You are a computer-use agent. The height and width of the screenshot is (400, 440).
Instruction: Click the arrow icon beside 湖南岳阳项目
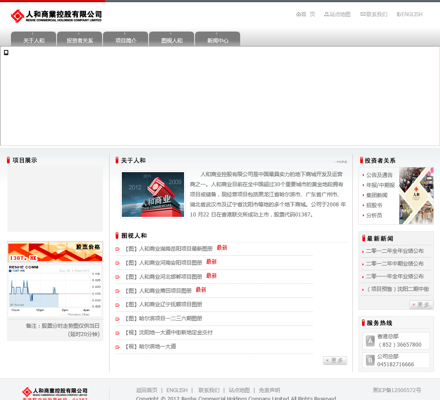point(118,249)
